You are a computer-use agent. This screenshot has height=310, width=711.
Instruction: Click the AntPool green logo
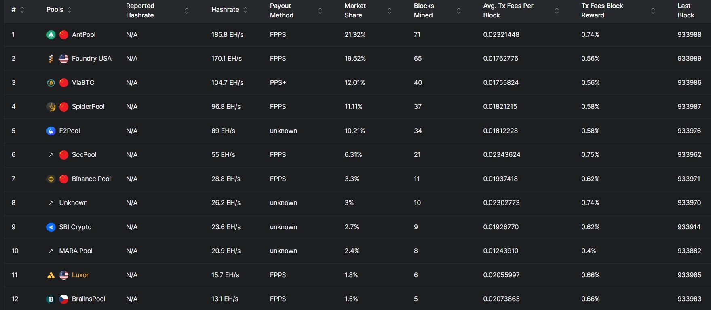(x=50, y=34)
